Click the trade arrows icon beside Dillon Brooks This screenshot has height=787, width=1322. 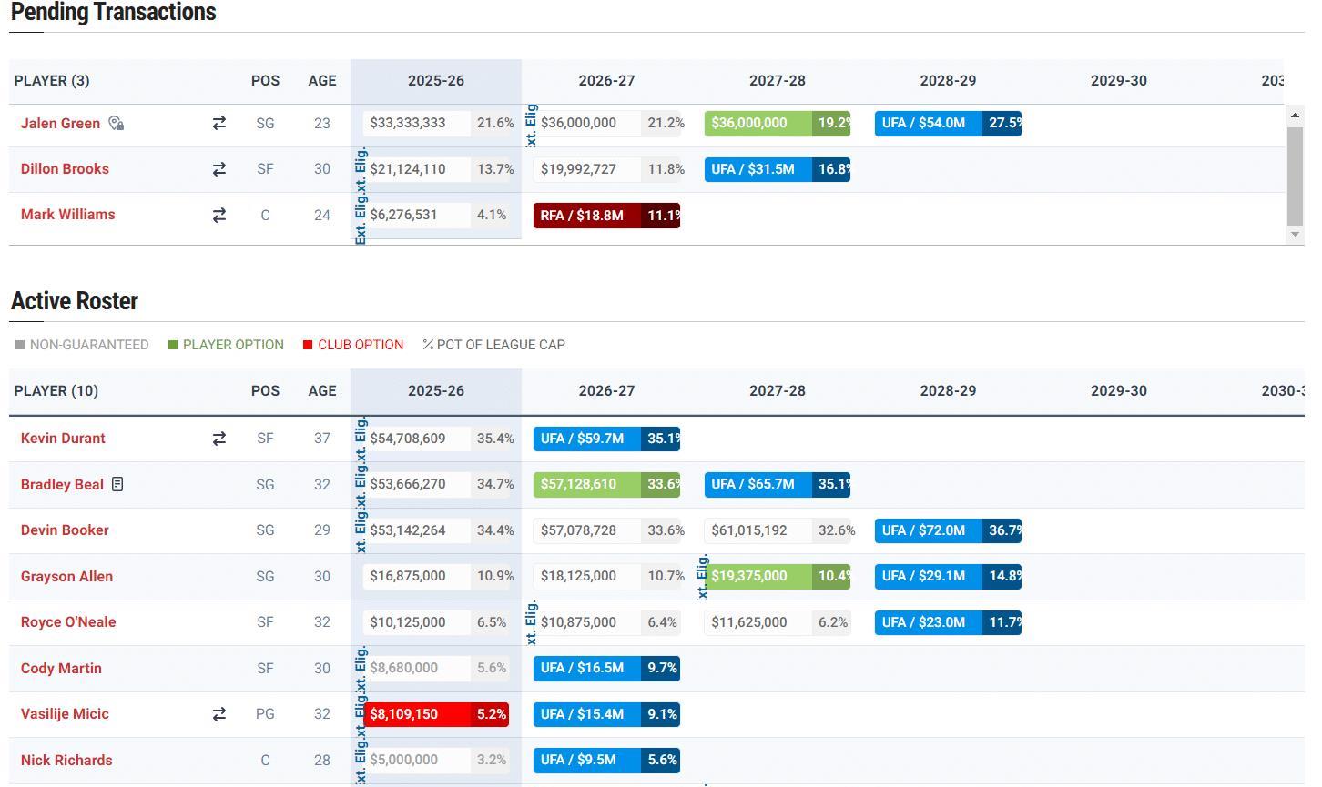pyautogui.click(x=219, y=169)
